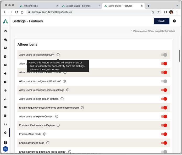Open the browser home page
182x155 pixels.
click(x=22, y=12)
